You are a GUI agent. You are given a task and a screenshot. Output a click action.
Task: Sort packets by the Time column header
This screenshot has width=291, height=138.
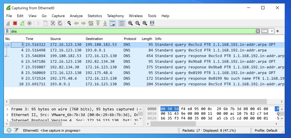pyautogui.click(x=37, y=39)
